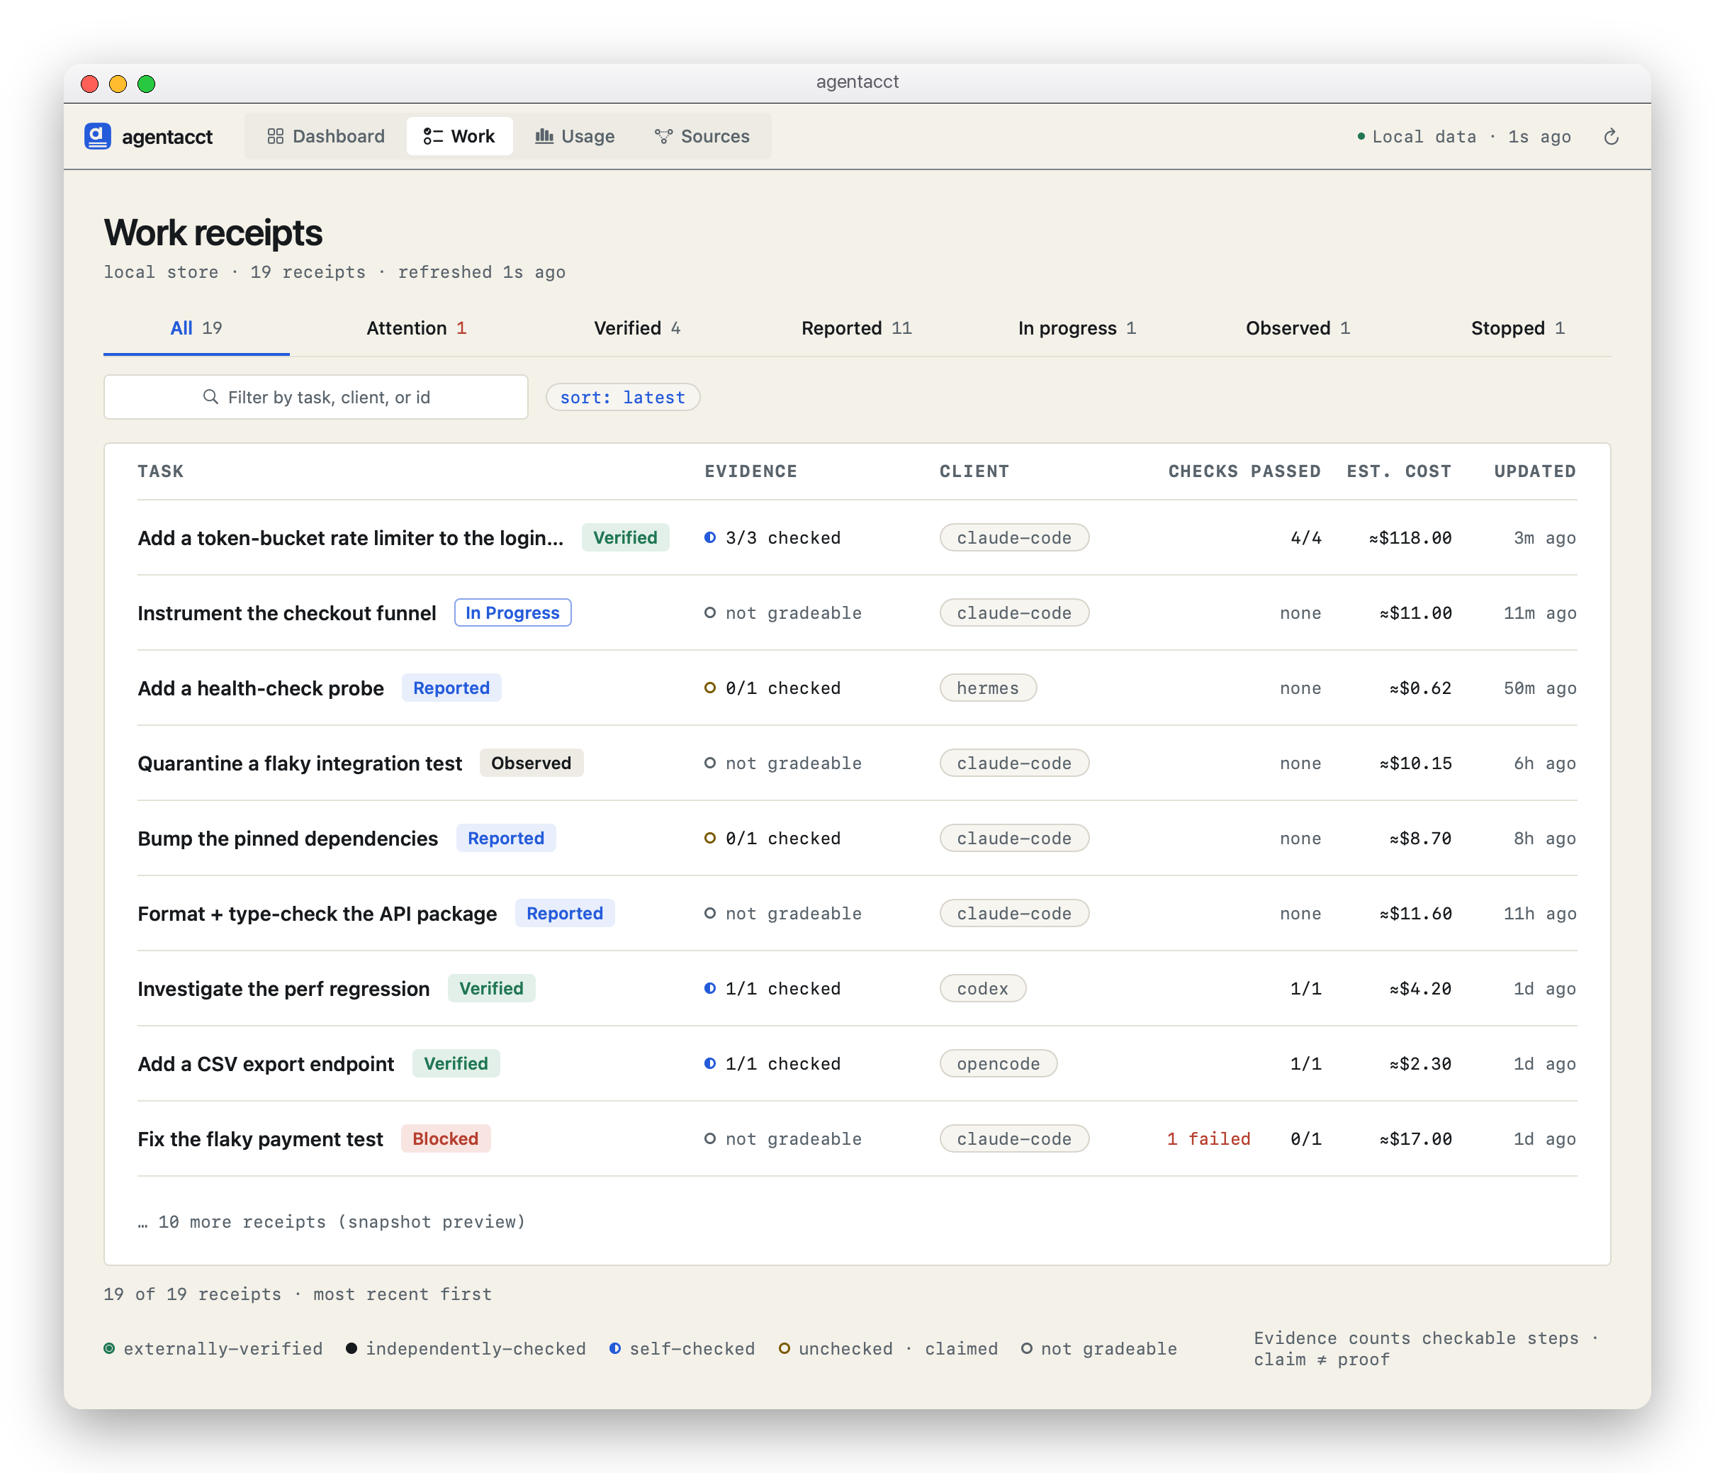Click the hermes client chip
Image resolution: width=1715 pixels, height=1473 pixels.
tap(987, 687)
